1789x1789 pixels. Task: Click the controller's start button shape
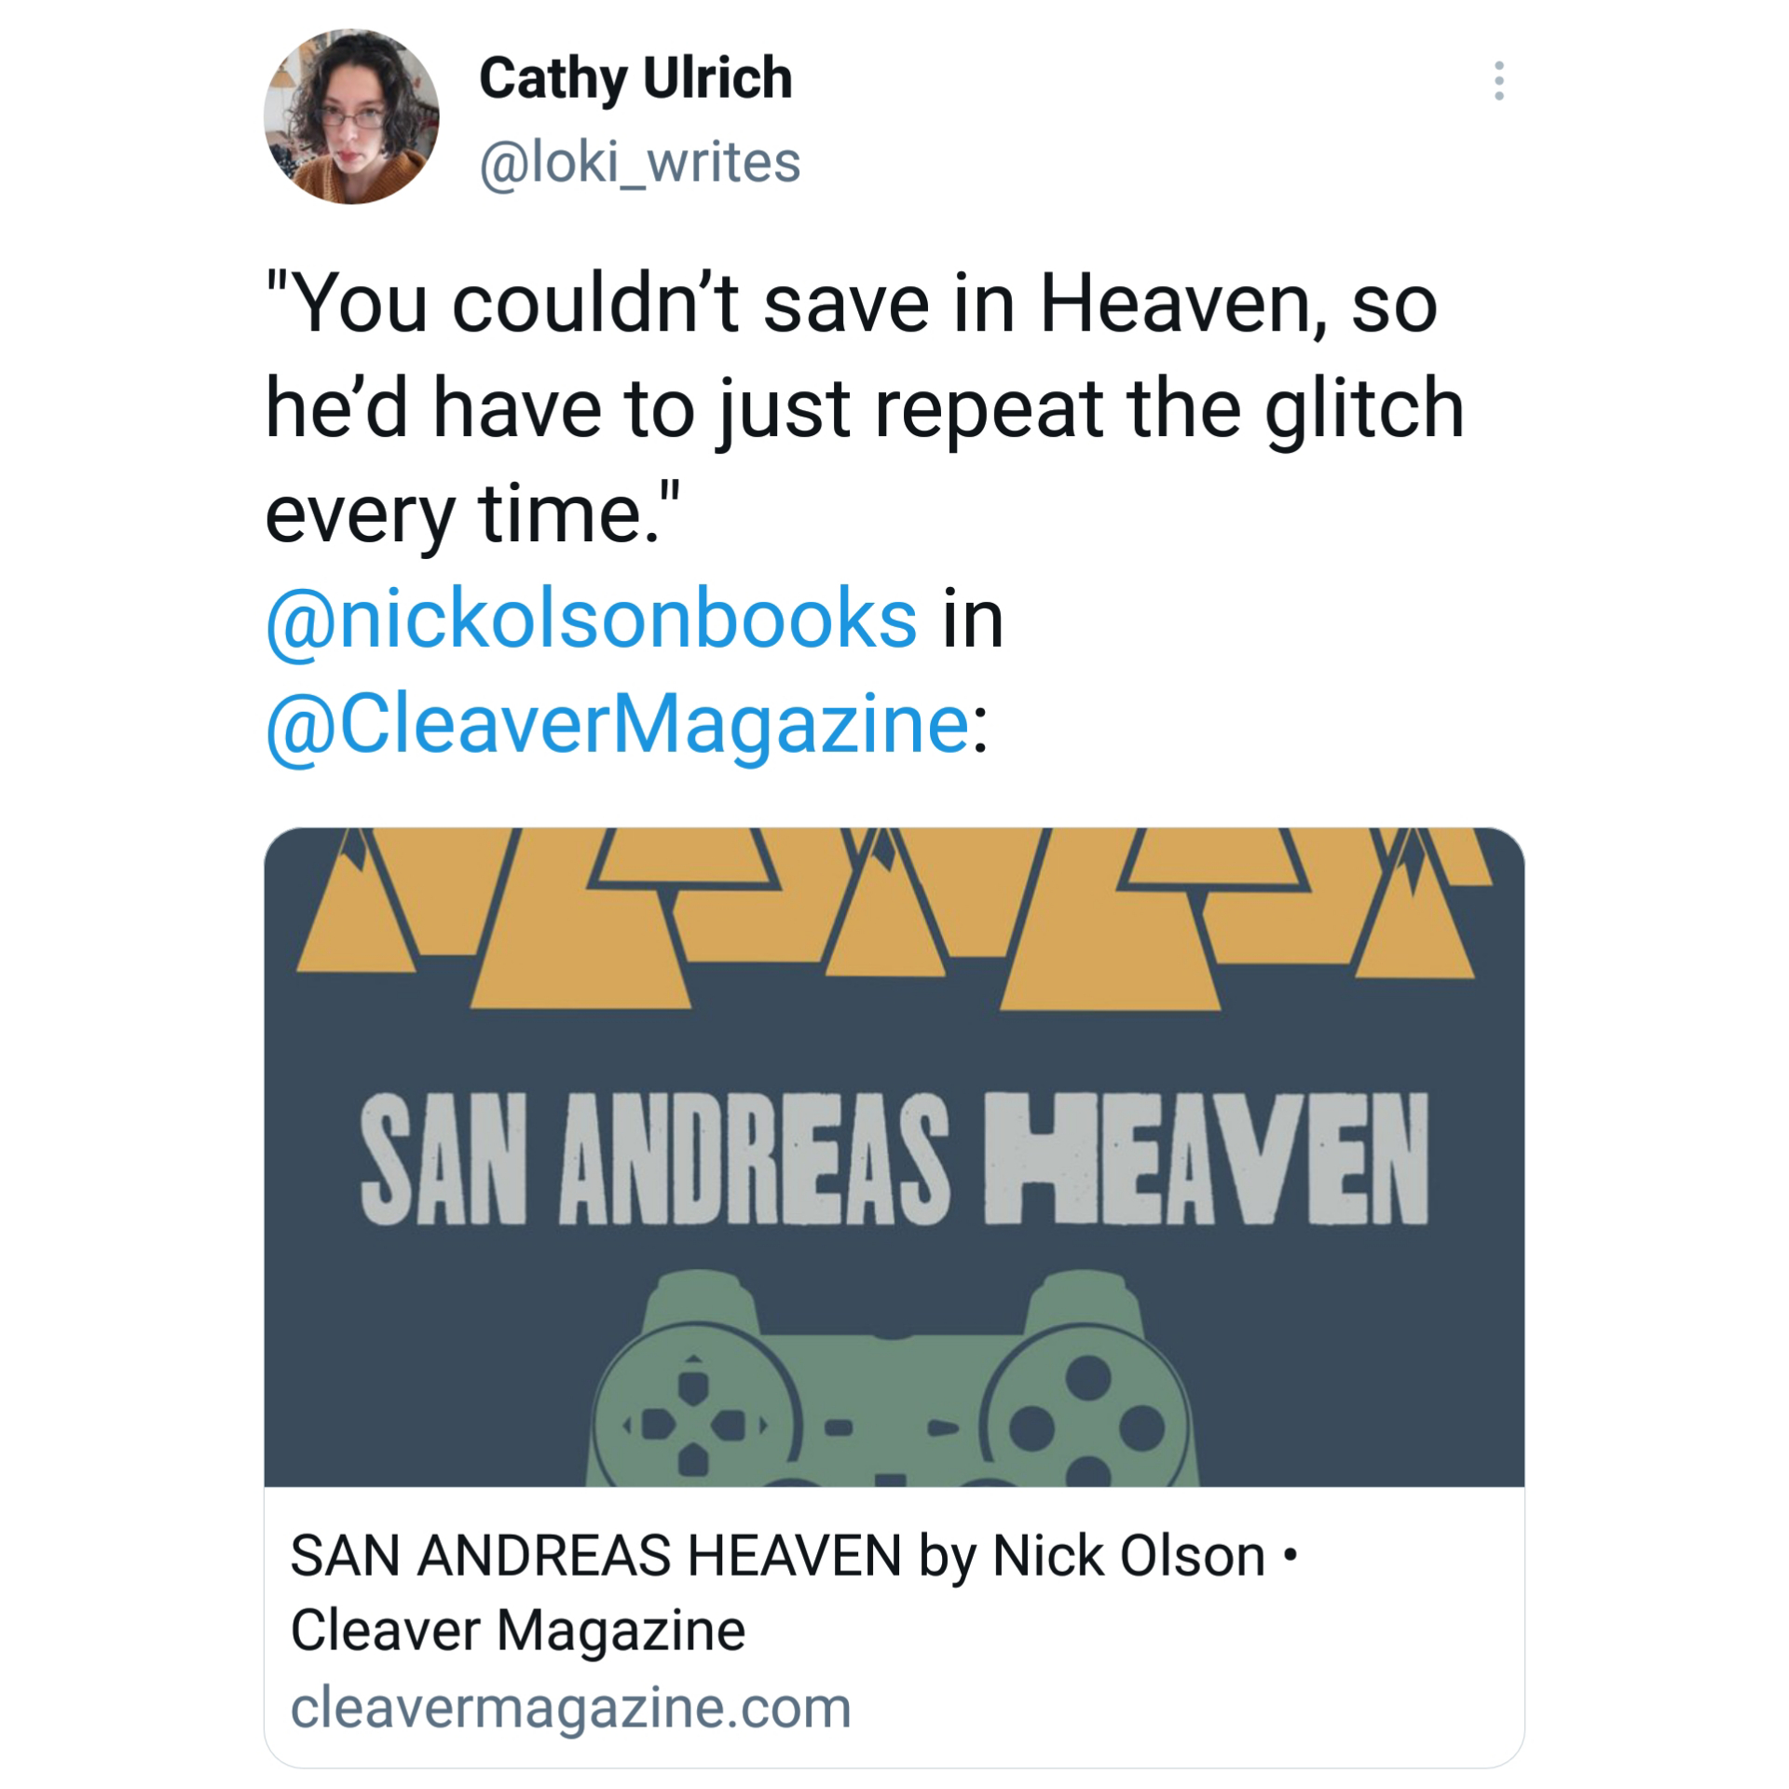(x=942, y=1427)
